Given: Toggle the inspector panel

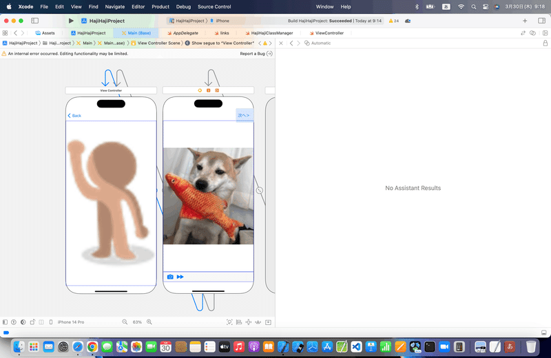Looking at the screenshot, I should pyautogui.click(x=541, y=21).
